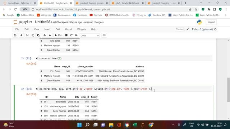
Task: Open the Facebook bookmark
Action: [80, 15]
